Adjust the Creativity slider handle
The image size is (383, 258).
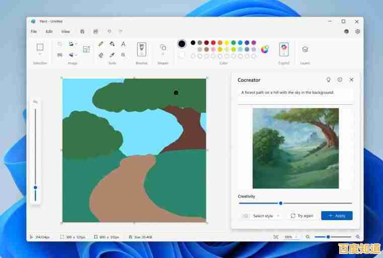coord(281,203)
